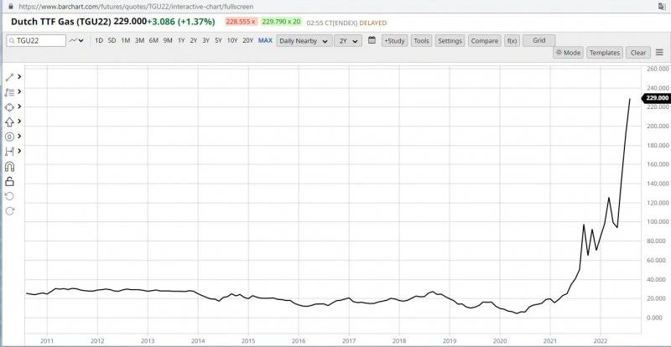Image resolution: width=671 pixels, height=347 pixels.
Task: Select the shapes drawing tool
Action: coord(9,107)
